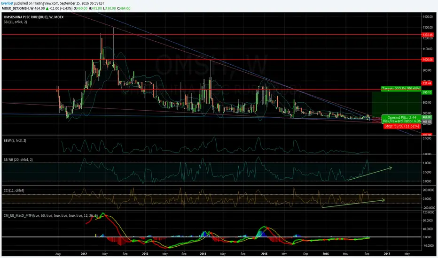
Task: Click Aug on the time axis
Action: coord(58,254)
